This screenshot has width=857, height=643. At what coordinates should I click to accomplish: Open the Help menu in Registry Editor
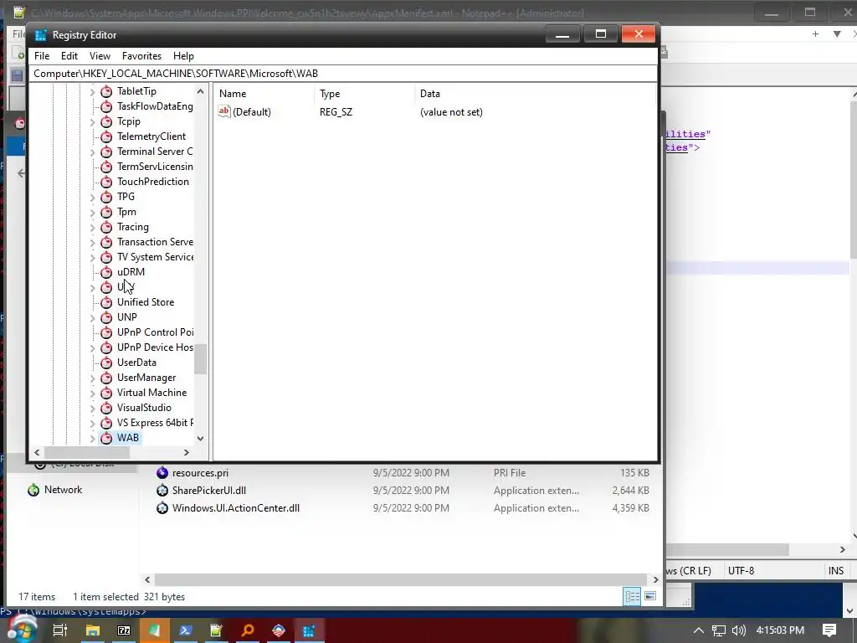pos(183,56)
